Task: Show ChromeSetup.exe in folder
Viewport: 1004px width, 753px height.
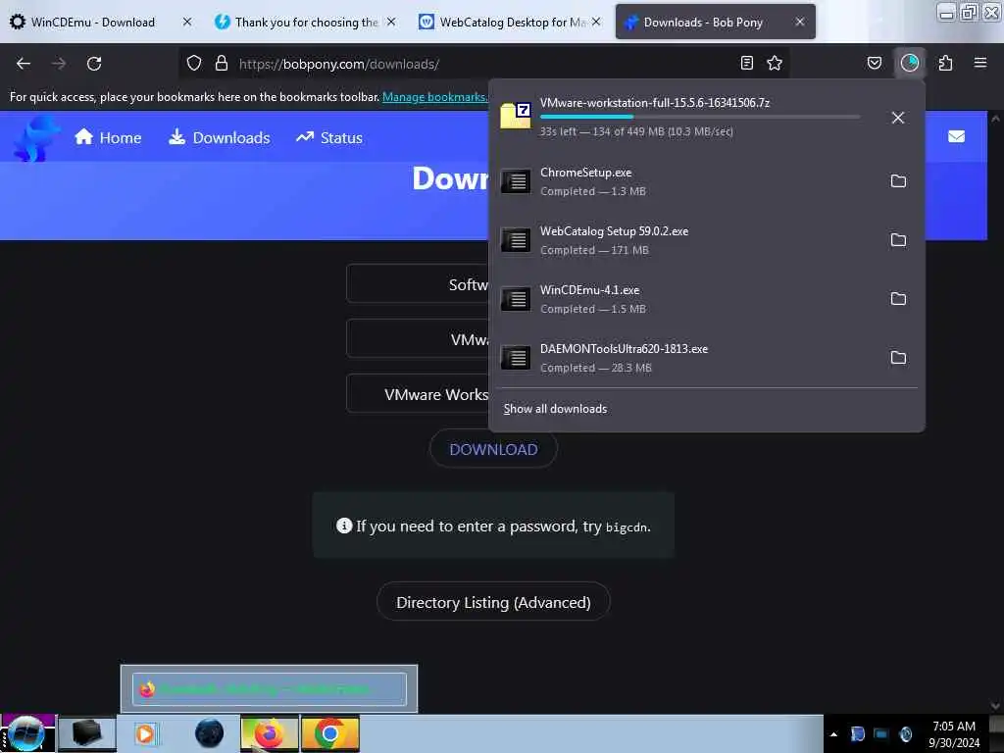Action: click(898, 181)
